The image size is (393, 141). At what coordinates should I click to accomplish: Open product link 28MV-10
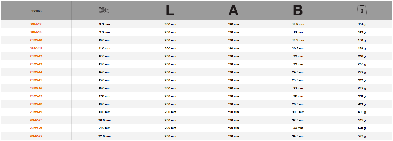pos(36,40)
